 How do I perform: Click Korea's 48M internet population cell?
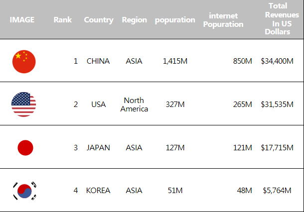[244, 191]
